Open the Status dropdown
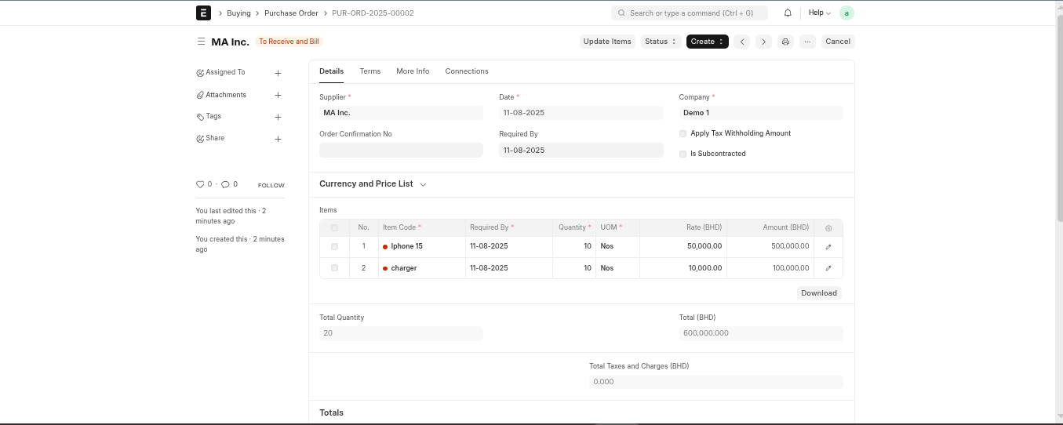Image resolution: width=1063 pixels, height=425 pixels. 661,42
